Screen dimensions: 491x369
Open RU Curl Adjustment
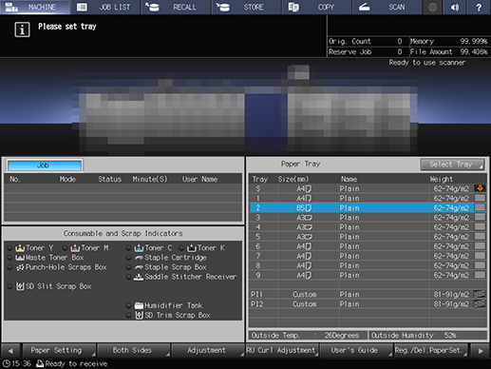[x=282, y=350]
